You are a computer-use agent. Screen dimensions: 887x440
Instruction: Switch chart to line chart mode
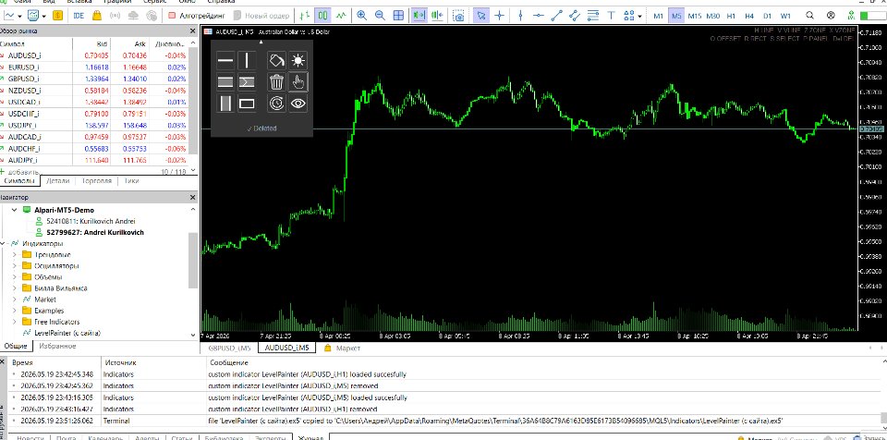click(342, 16)
